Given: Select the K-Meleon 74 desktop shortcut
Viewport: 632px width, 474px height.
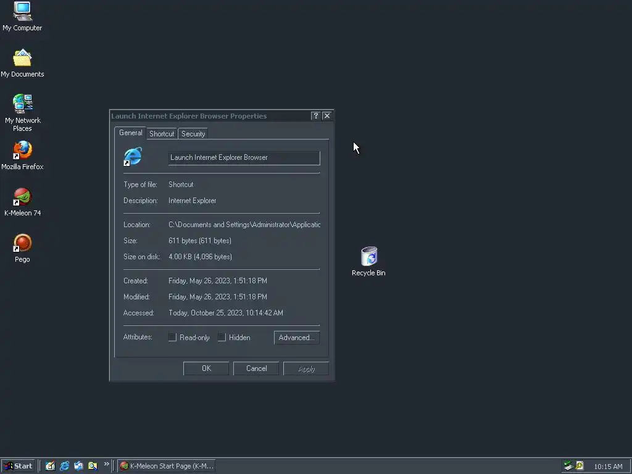Looking at the screenshot, I should (x=22, y=202).
